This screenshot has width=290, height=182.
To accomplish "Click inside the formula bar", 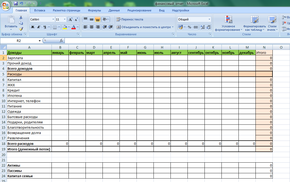I will 177,41.
